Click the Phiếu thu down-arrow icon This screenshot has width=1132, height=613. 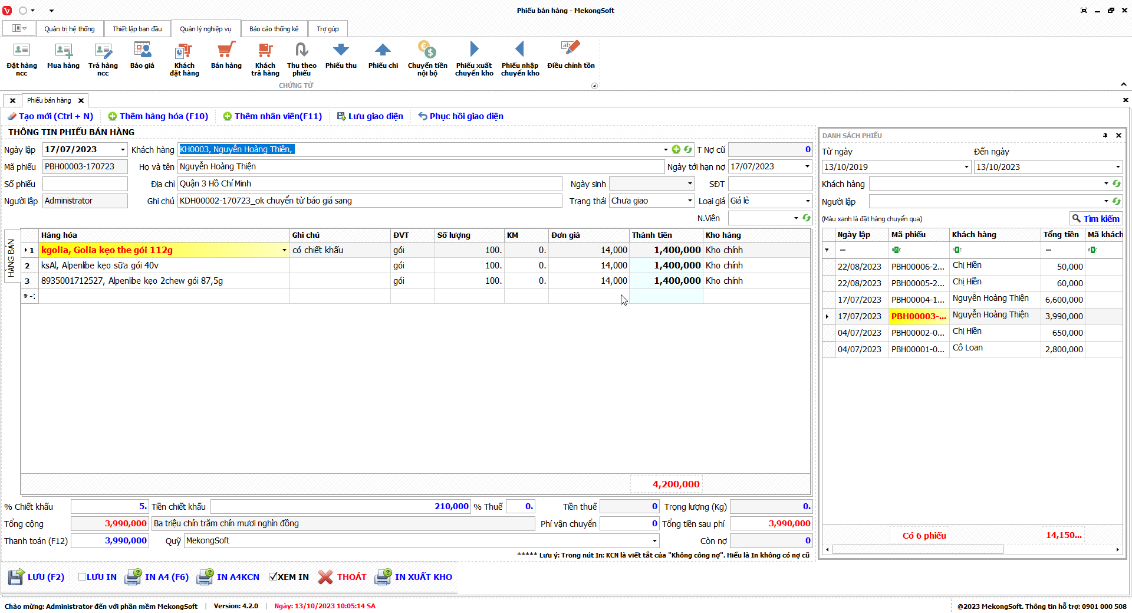coord(341,56)
